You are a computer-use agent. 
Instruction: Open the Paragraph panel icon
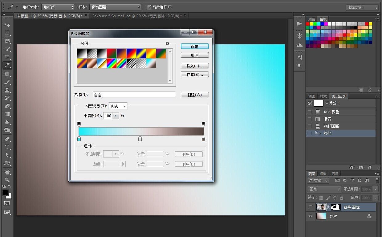tap(299, 66)
